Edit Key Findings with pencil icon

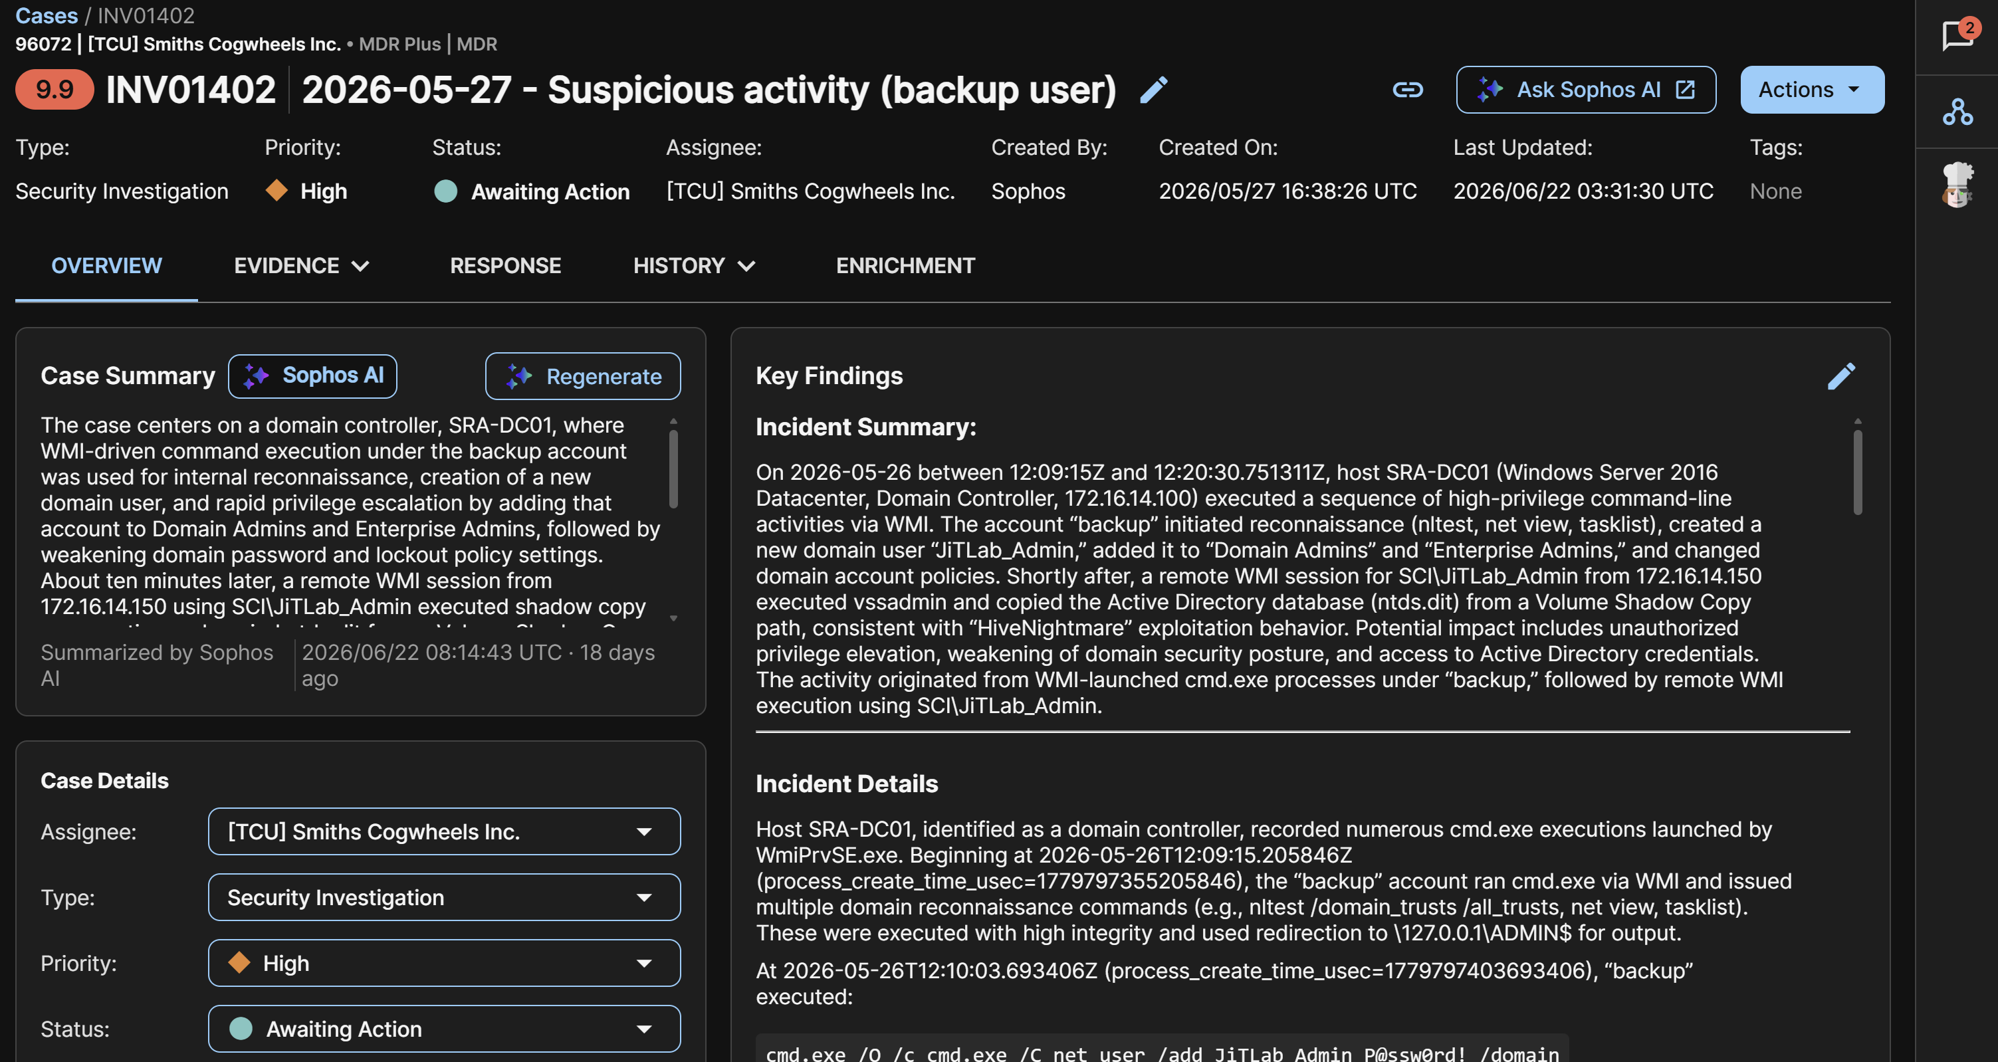point(1841,376)
